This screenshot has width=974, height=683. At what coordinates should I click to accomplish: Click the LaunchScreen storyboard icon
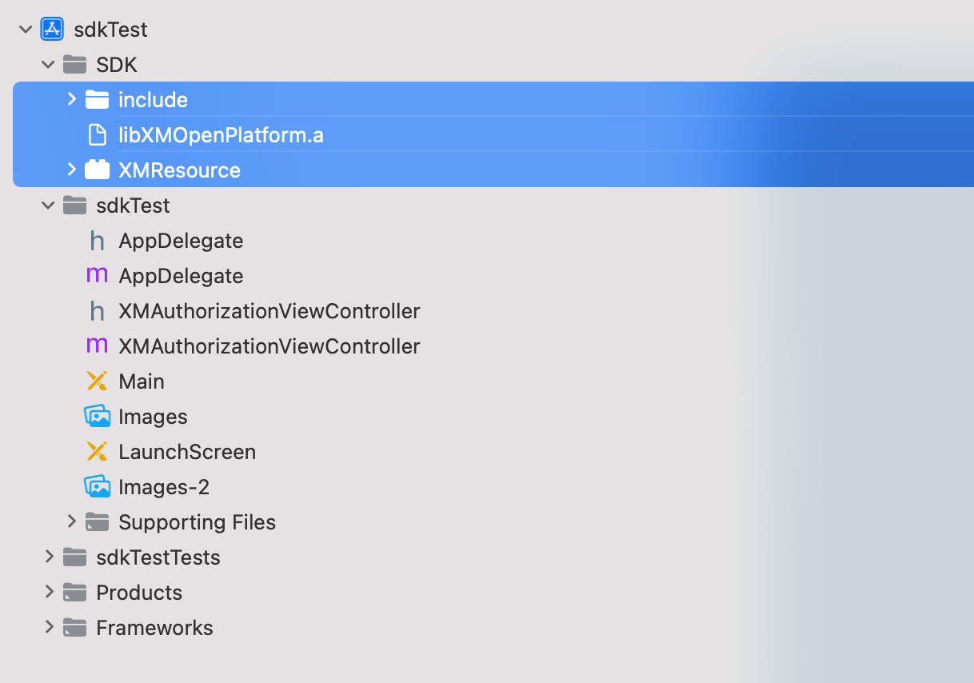pos(97,452)
